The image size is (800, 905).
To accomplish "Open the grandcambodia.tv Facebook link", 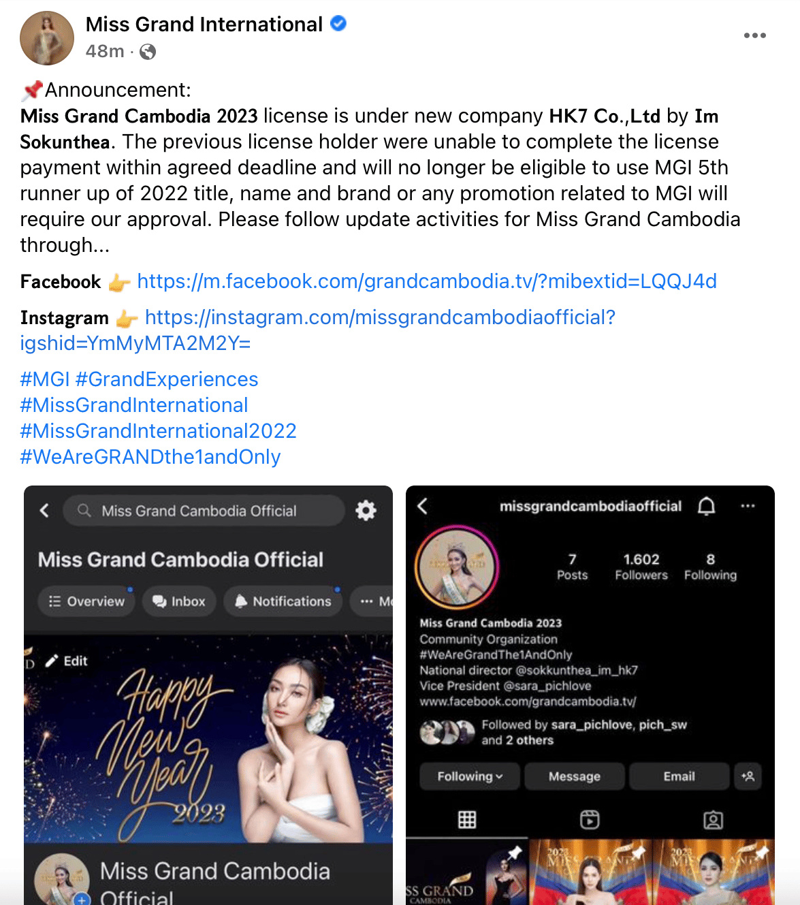I will [x=427, y=281].
